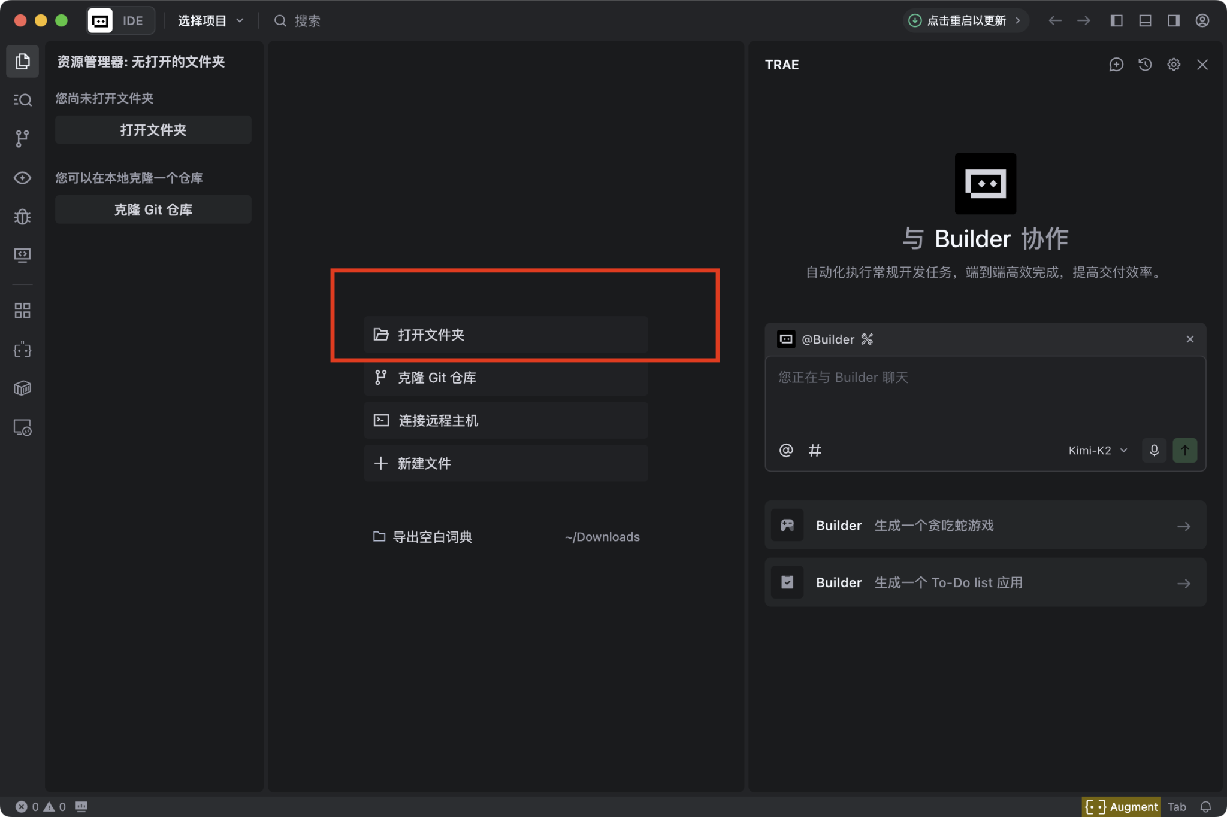Open the Run and Debug bug icon

point(22,217)
